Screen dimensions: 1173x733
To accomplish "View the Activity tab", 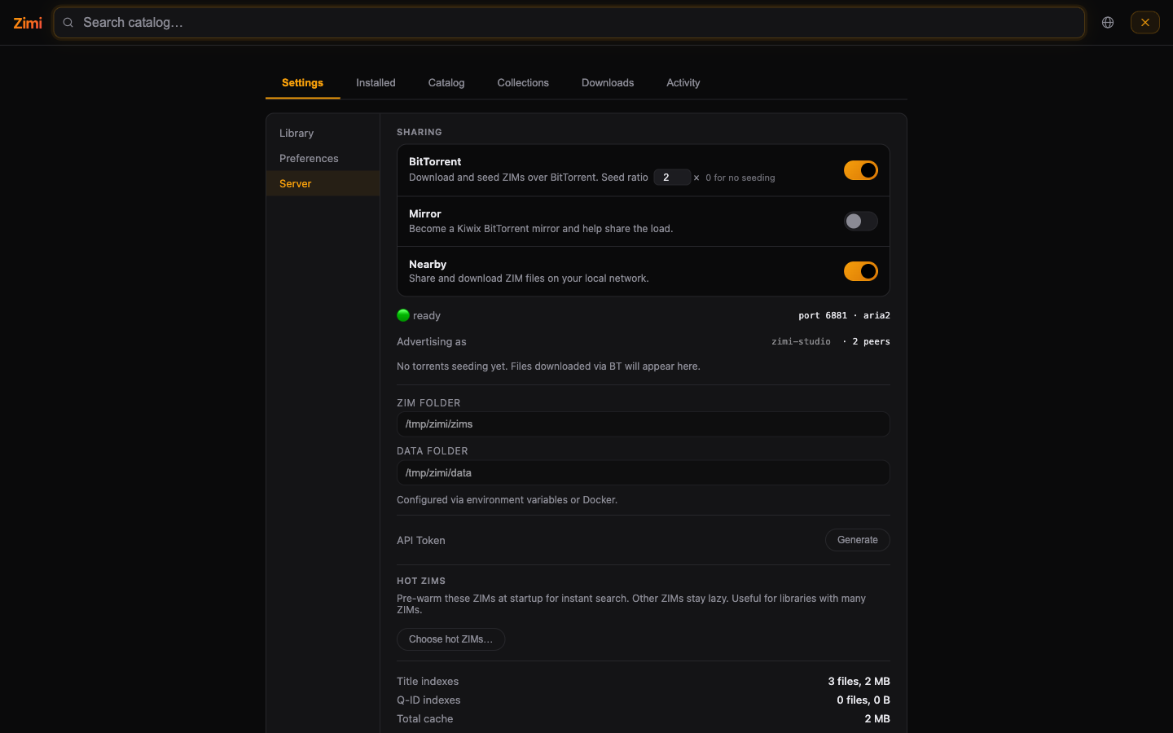I will [x=683, y=83].
